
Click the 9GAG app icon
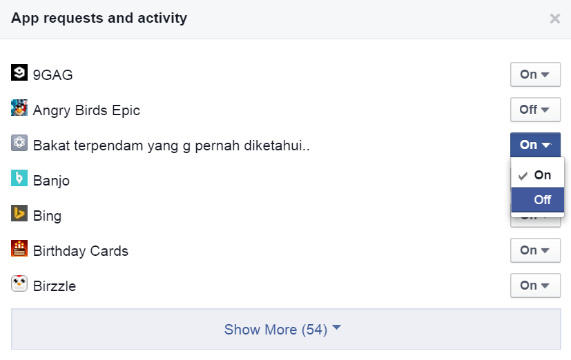pos(19,72)
